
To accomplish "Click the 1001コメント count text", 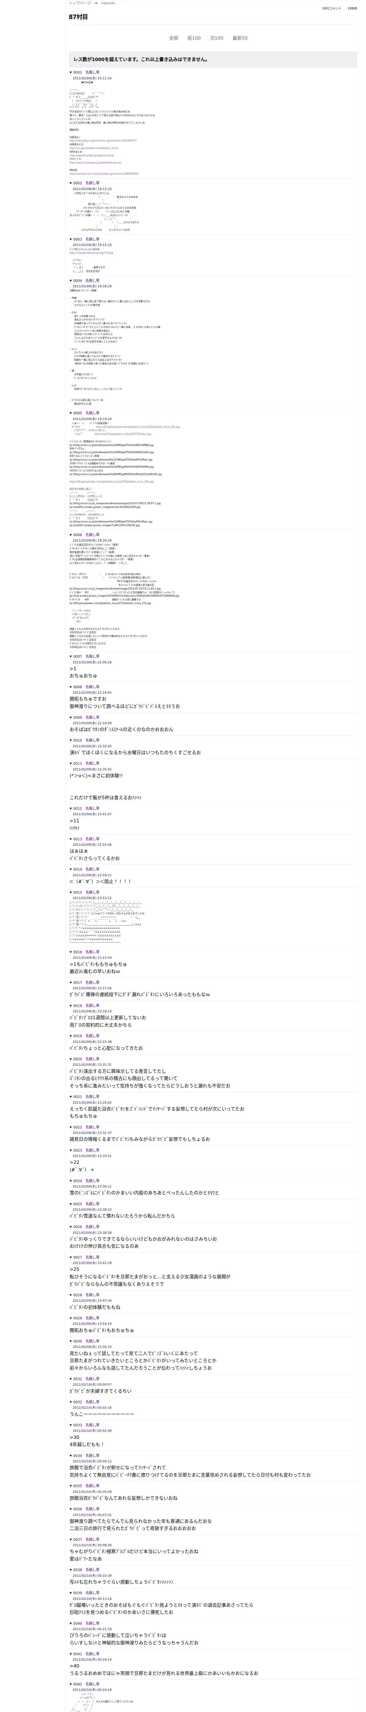I will [332, 9].
